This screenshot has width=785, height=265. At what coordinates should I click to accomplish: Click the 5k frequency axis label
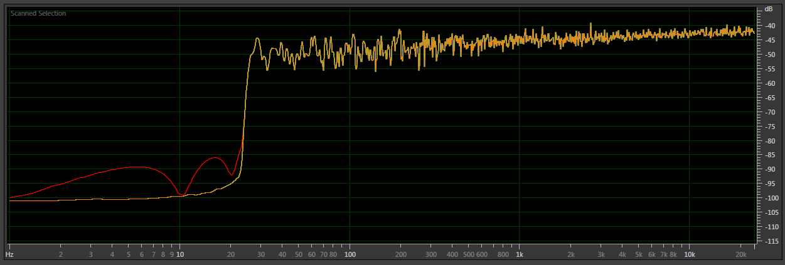click(638, 255)
